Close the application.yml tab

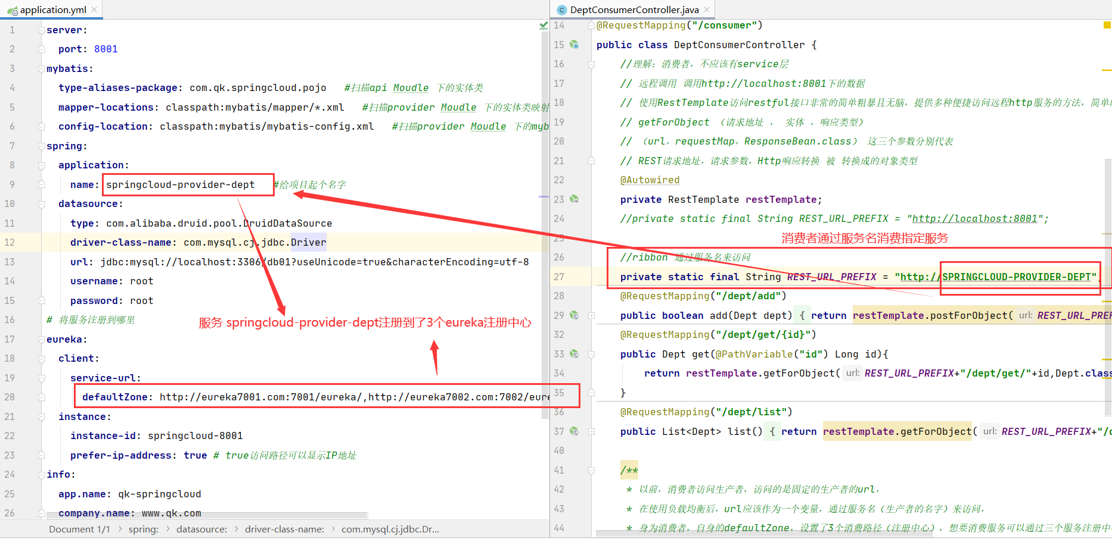[x=94, y=10]
